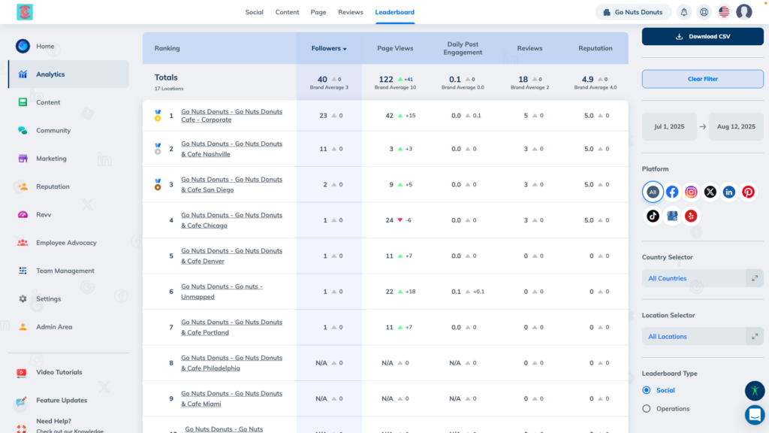Screen dimensions: 769x433
Task: Open Donuts & Cafe Chicago location link
Action: [x=231, y=220]
